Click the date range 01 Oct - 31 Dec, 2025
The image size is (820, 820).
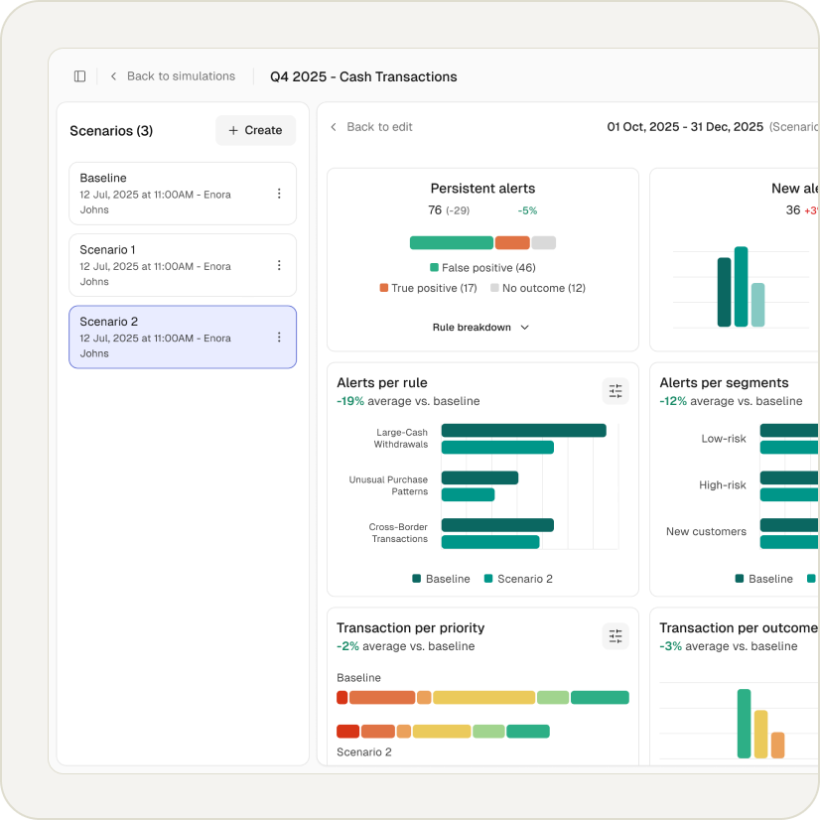click(x=685, y=127)
